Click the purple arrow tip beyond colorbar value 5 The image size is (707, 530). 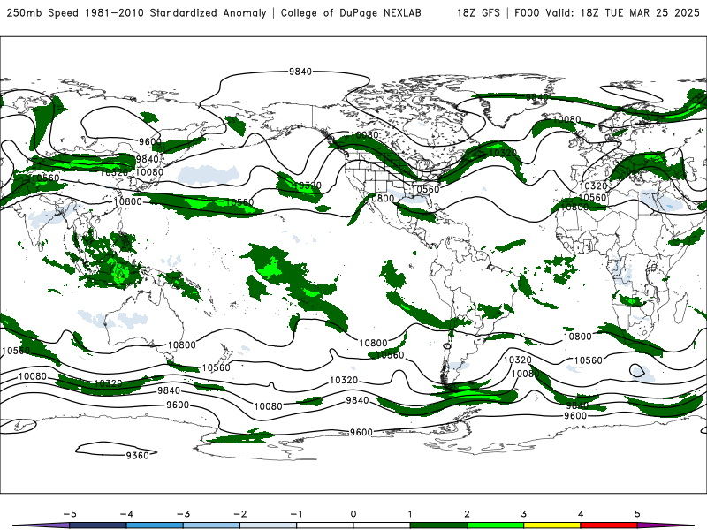(x=665, y=526)
